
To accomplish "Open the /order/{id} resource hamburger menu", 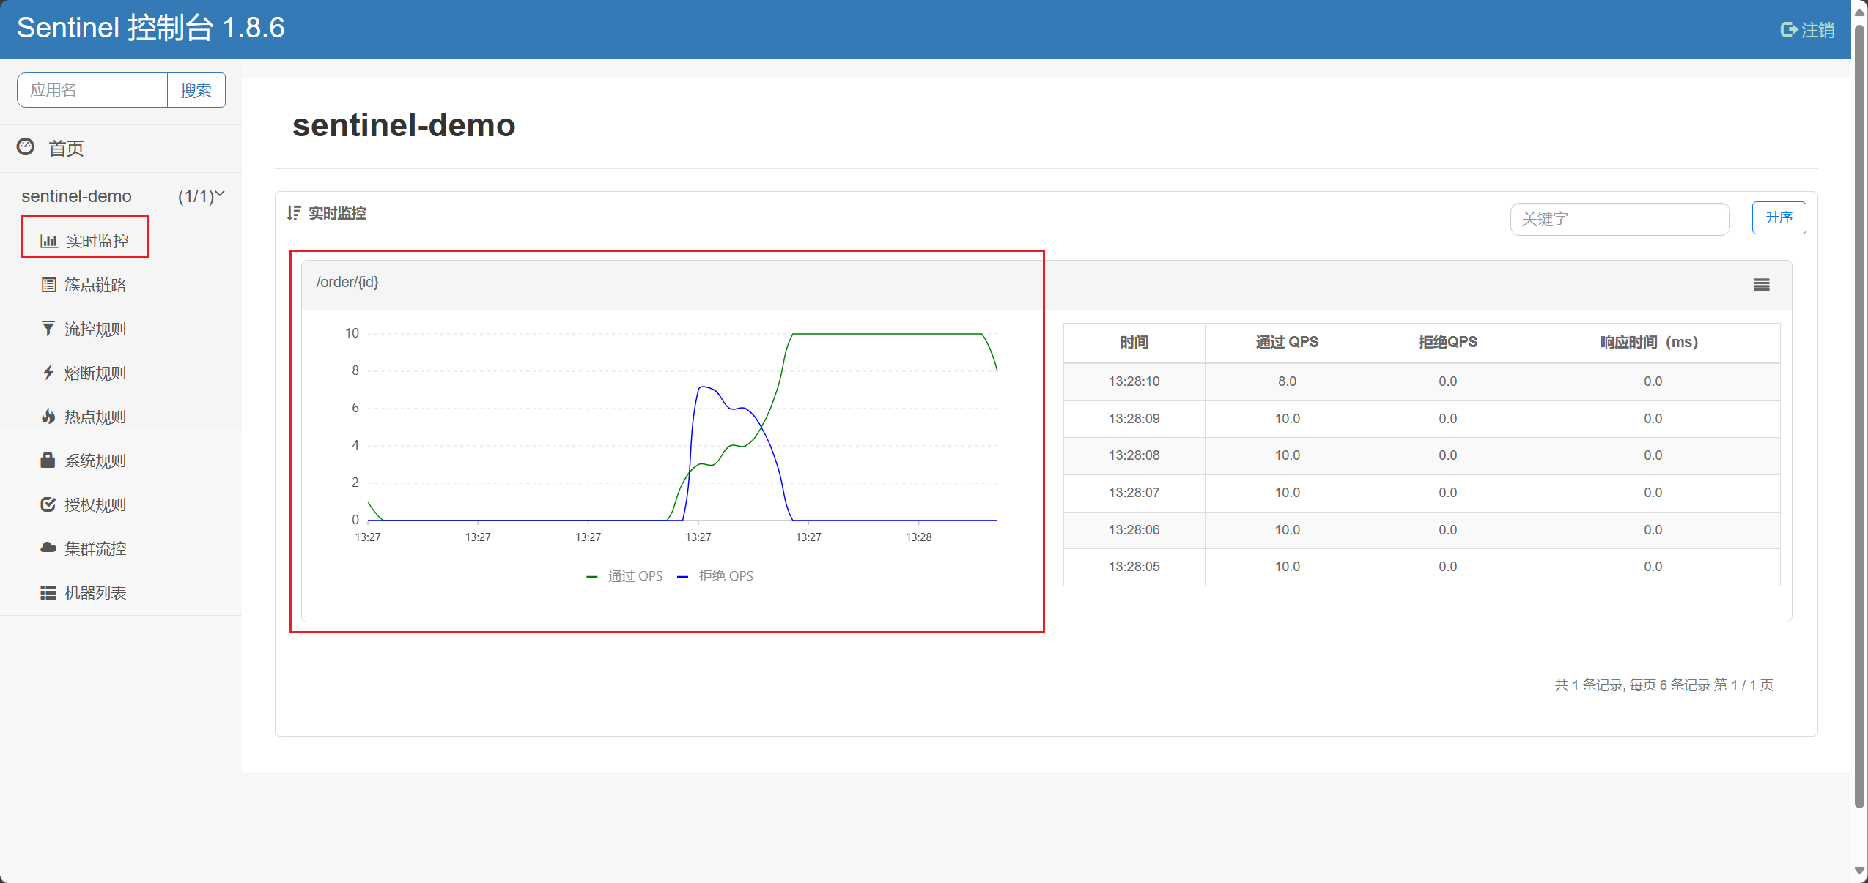I will 1761,285.
